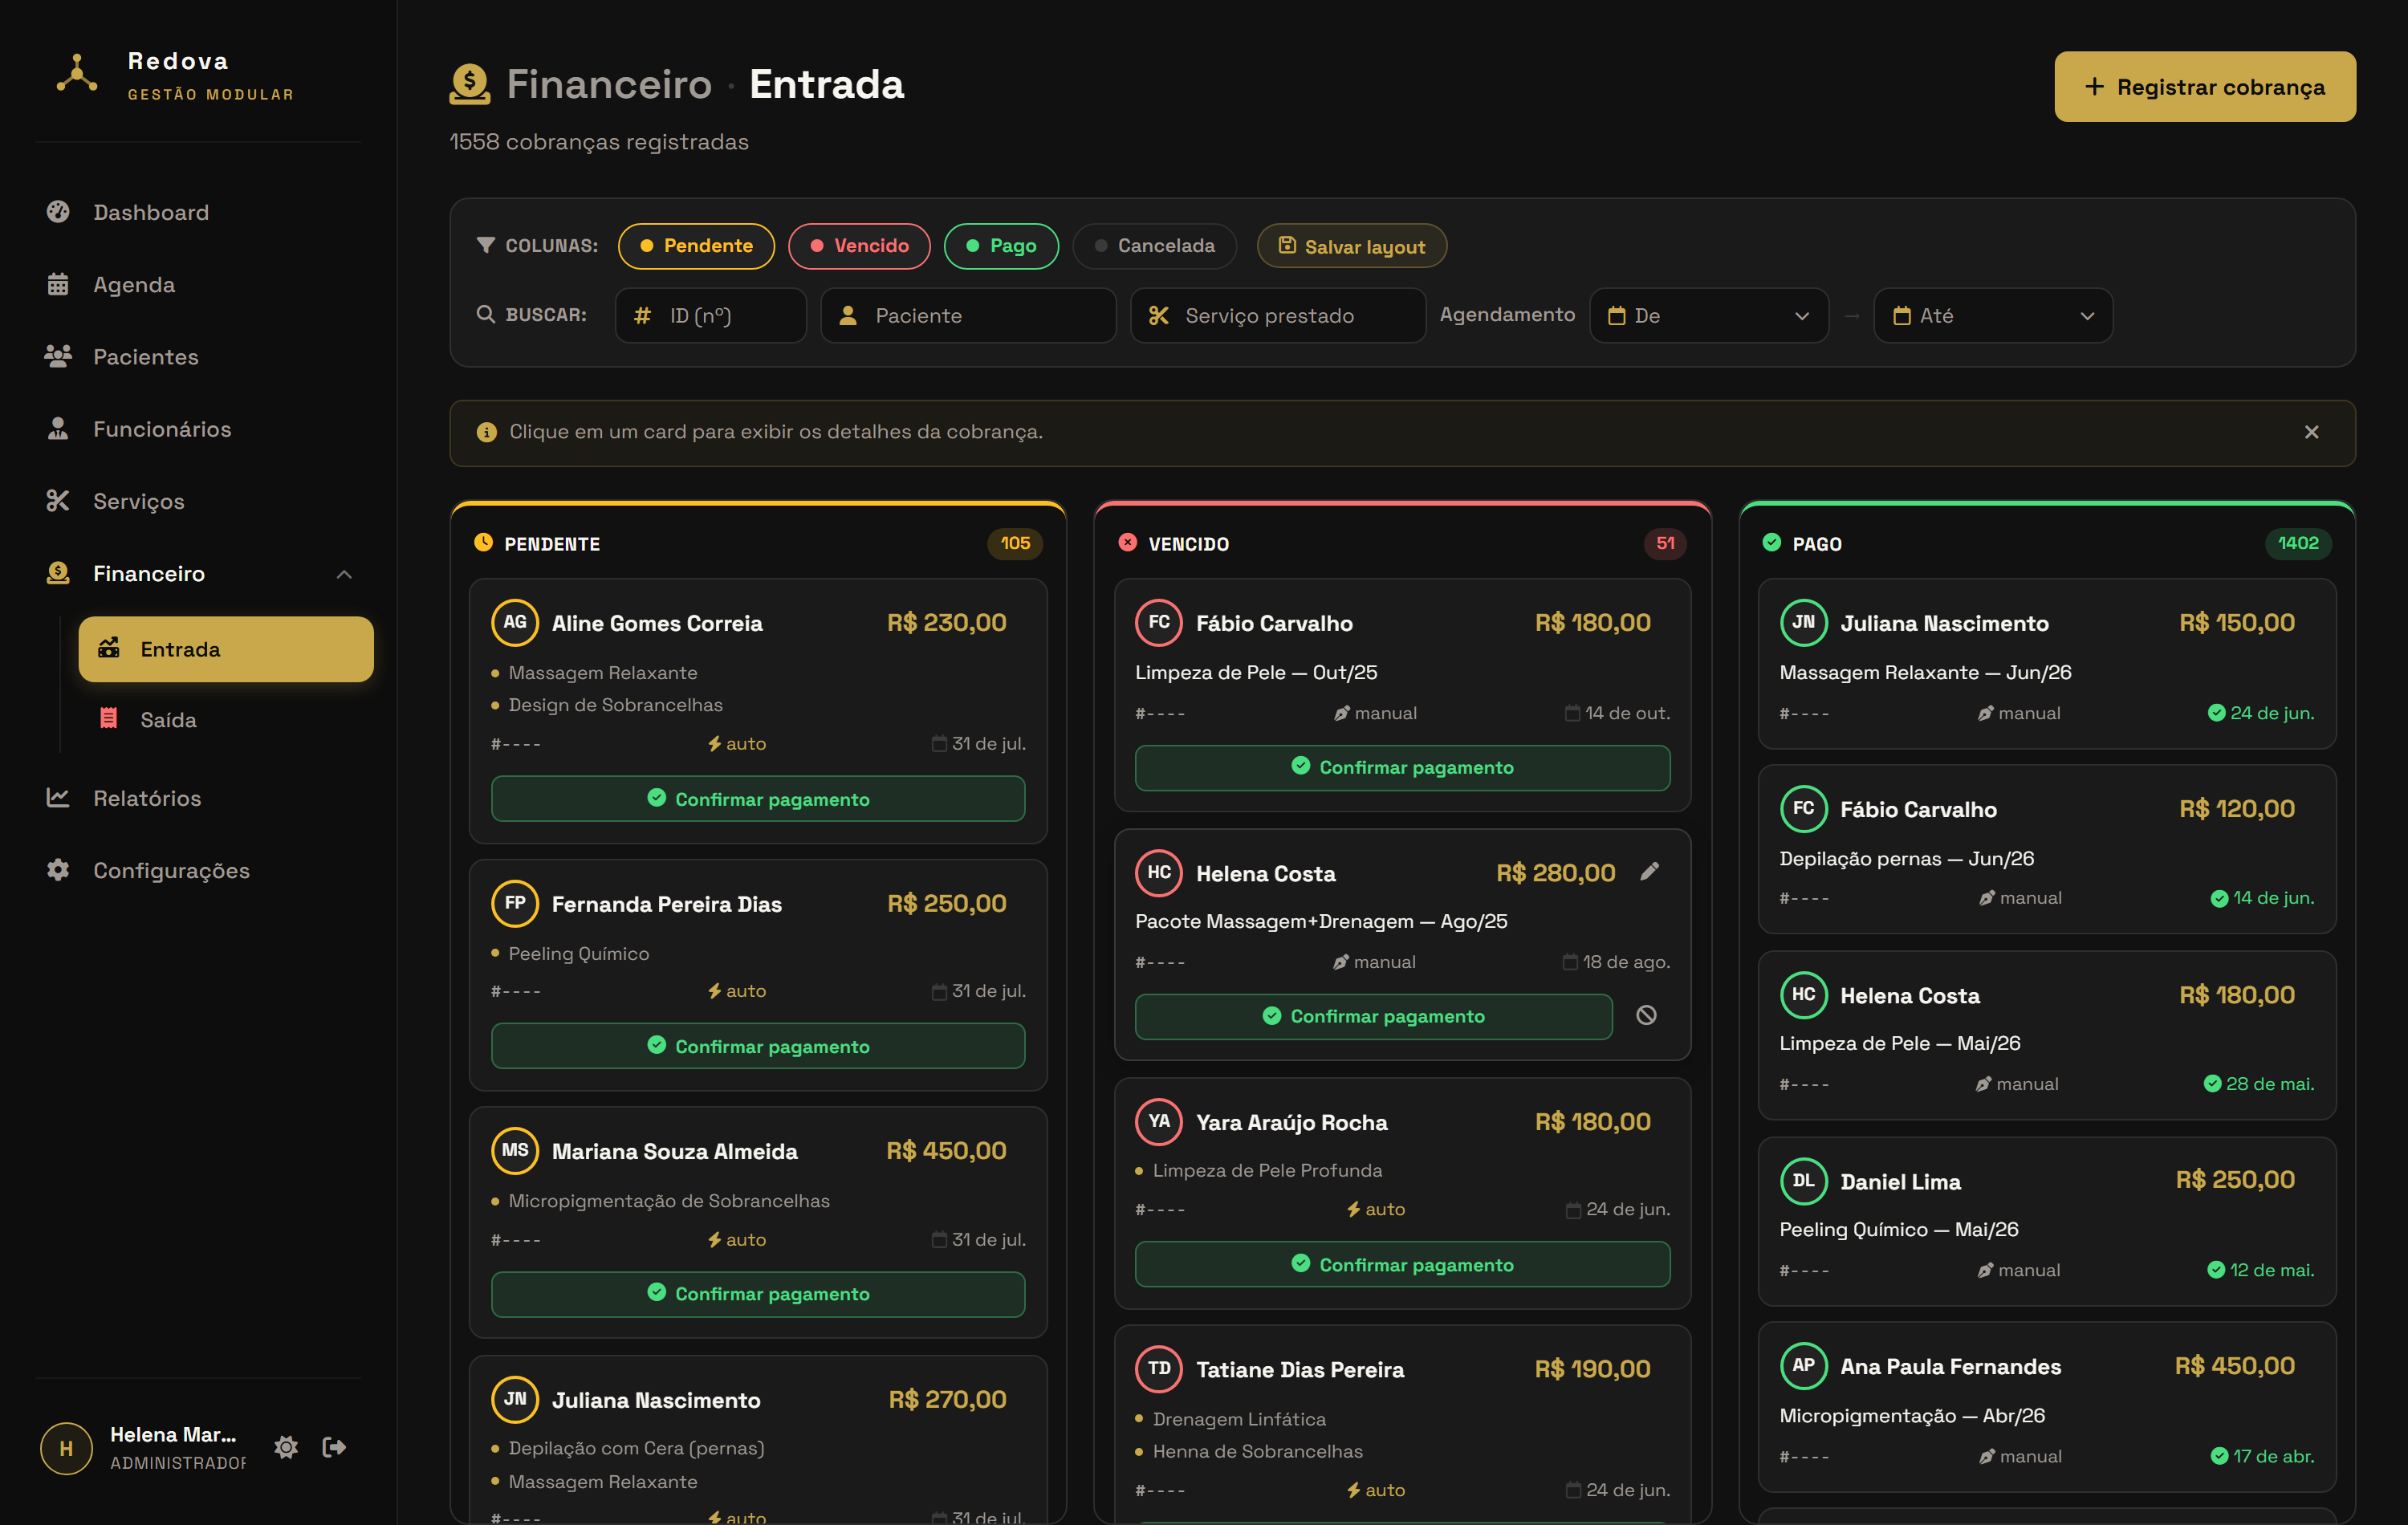The image size is (2408, 1525).
Task: Click the AG avatar of Aline Gomes Correia
Action: click(515, 622)
